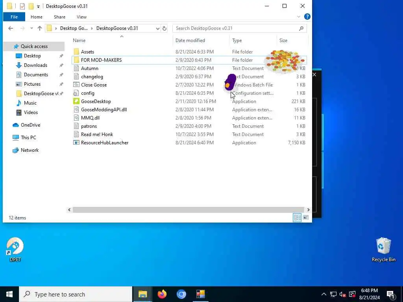This screenshot has width=403, height=302.
Task: Open Desktop in Quick access
Action: coord(32,56)
